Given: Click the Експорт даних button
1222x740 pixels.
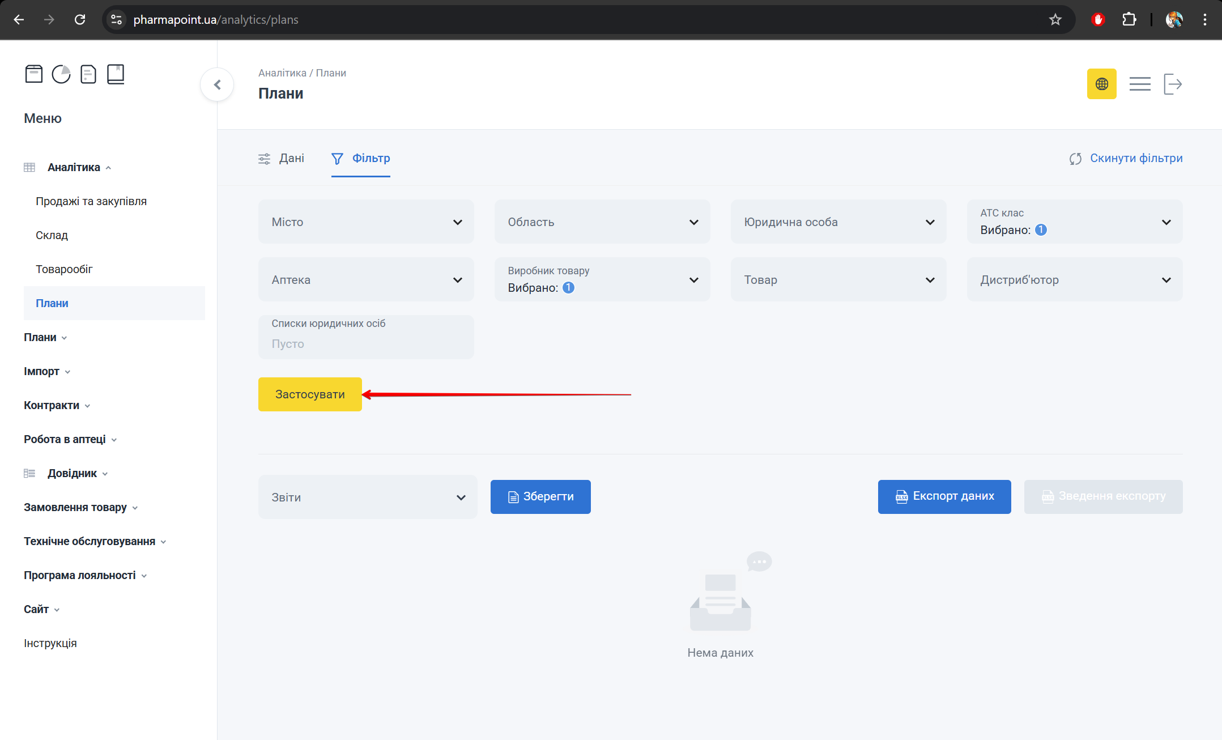Looking at the screenshot, I should click(944, 497).
